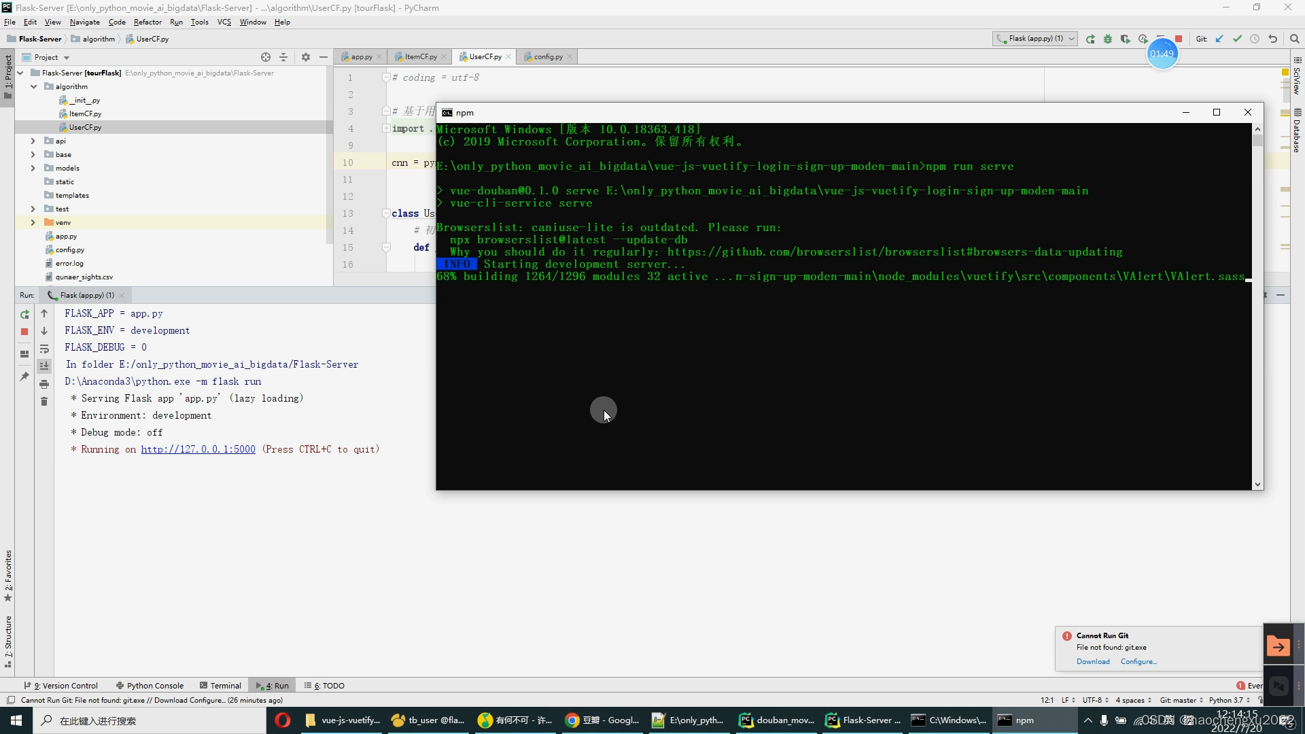Expand the models folder in project tree
This screenshot has height=734, width=1305.
(33, 168)
